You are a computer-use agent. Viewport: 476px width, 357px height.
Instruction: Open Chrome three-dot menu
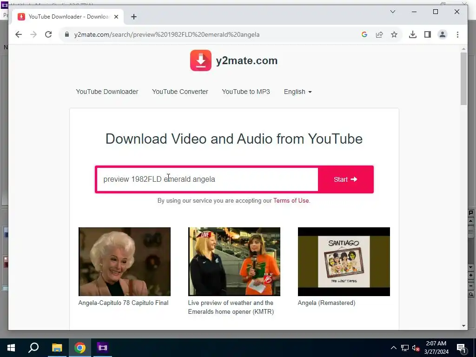[457, 34]
